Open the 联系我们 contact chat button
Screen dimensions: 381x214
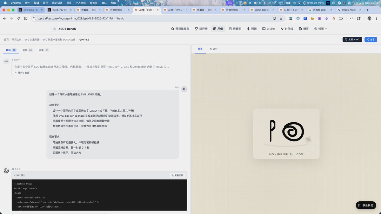pos(366,205)
